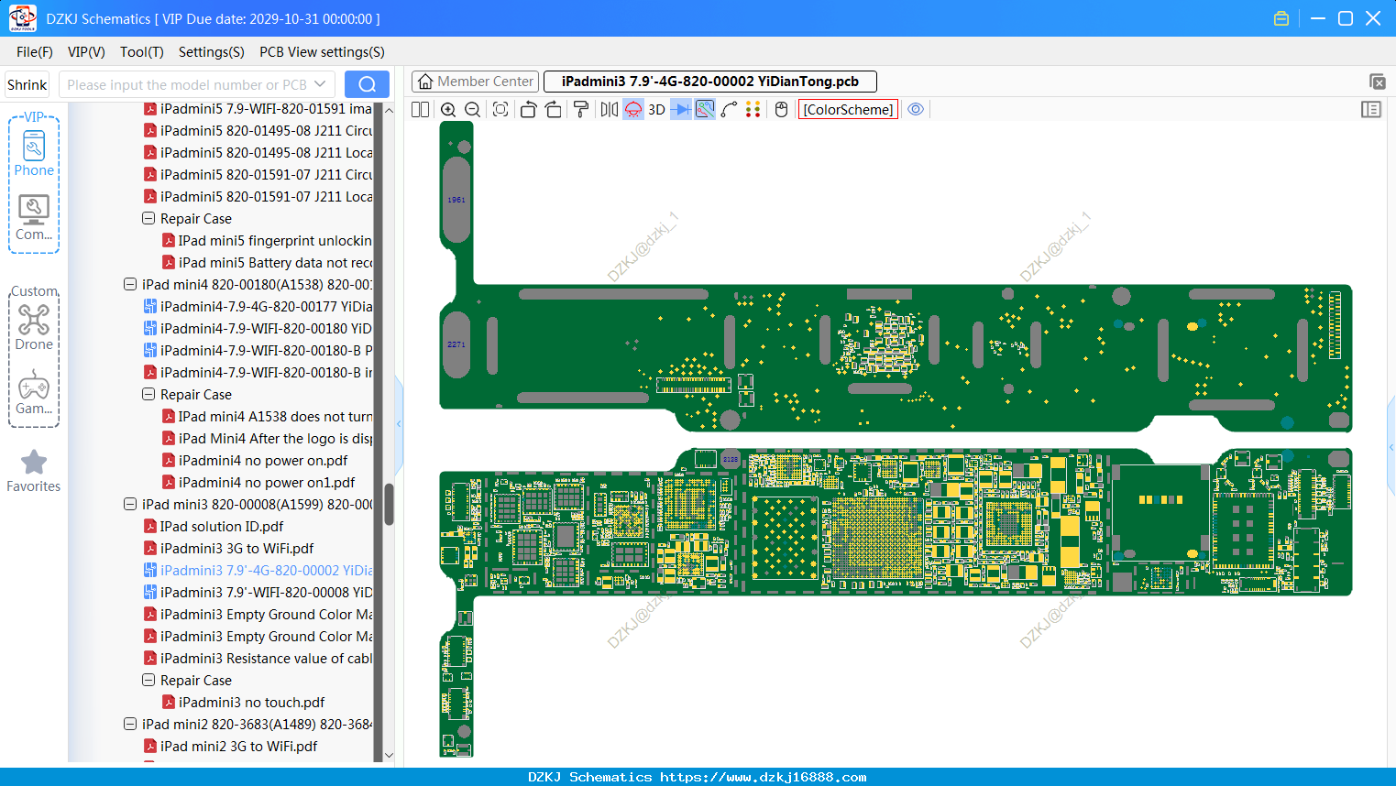Open the VIP(V) menu
Viewport: 1396px width, 786px height.
[86, 52]
